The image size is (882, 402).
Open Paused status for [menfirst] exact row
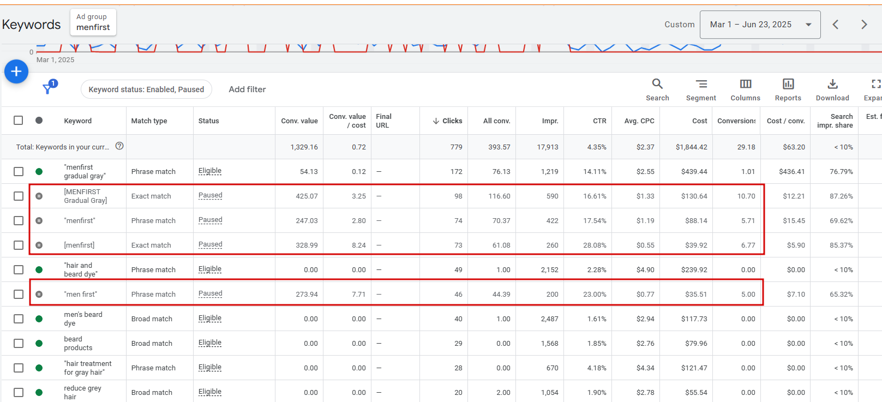coord(211,244)
